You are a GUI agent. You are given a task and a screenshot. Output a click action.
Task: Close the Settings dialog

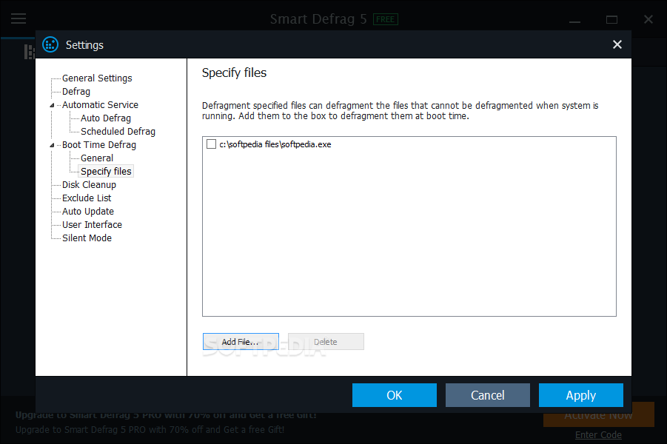pos(617,45)
